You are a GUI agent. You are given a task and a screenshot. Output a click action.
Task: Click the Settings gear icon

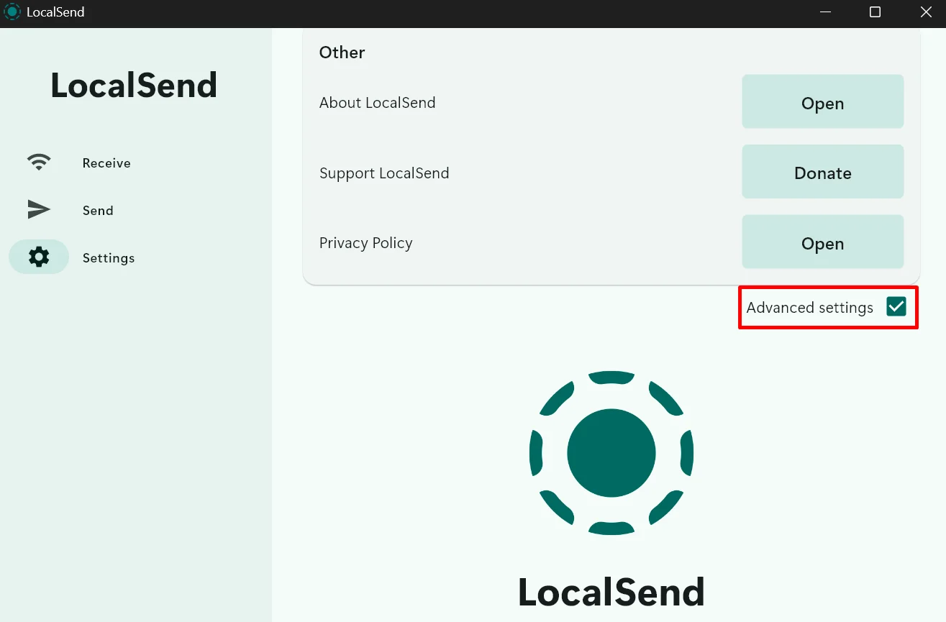[x=39, y=257]
